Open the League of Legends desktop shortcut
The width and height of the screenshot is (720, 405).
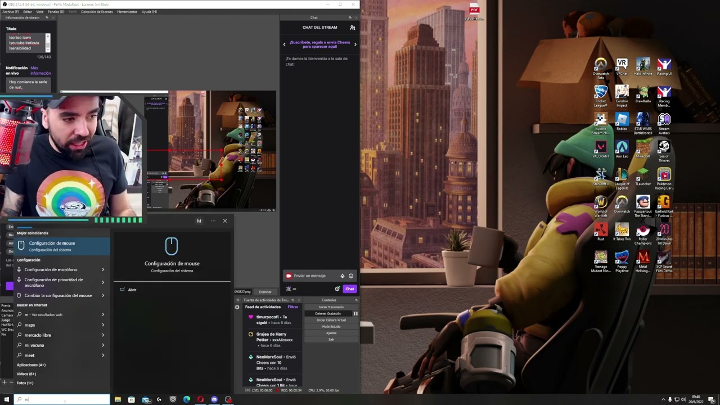click(x=622, y=178)
